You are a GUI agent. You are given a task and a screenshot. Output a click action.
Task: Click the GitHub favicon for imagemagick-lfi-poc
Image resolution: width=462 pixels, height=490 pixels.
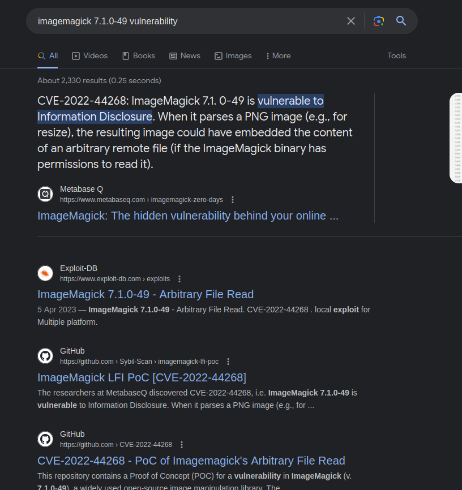point(45,356)
